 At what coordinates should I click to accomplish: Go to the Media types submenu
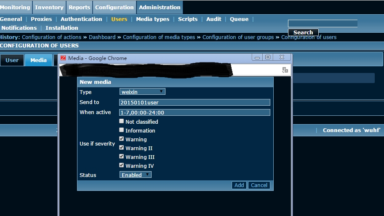[x=153, y=19]
